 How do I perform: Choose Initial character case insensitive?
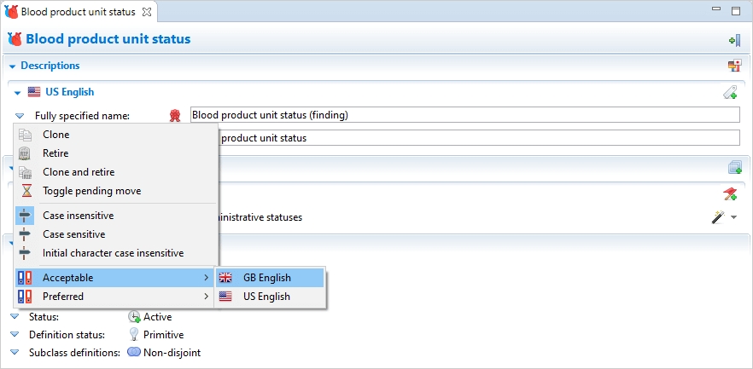pyautogui.click(x=113, y=253)
